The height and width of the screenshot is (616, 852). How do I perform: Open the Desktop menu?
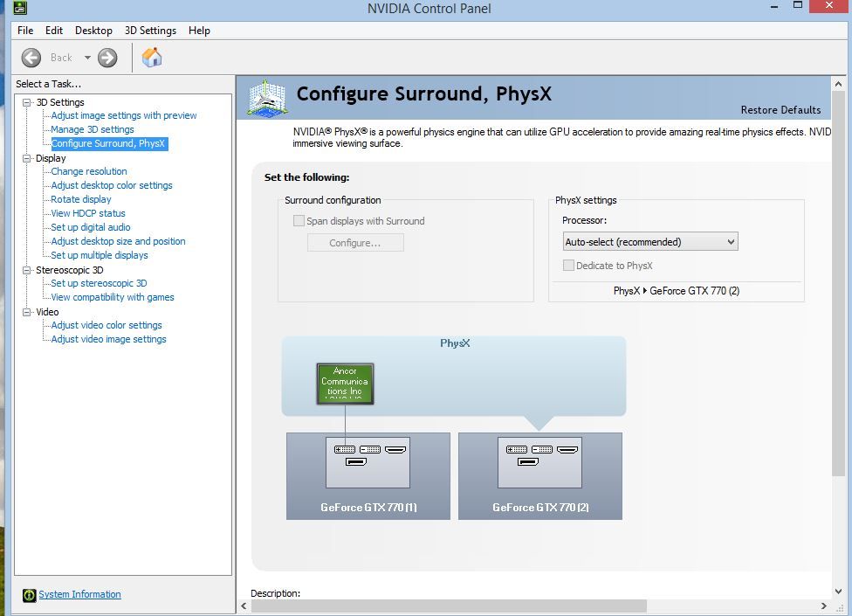tap(93, 31)
